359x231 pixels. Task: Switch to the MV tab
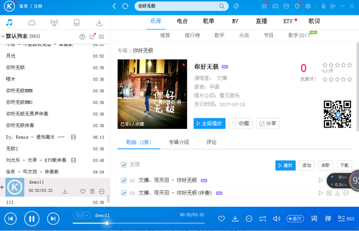click(235, 21)
